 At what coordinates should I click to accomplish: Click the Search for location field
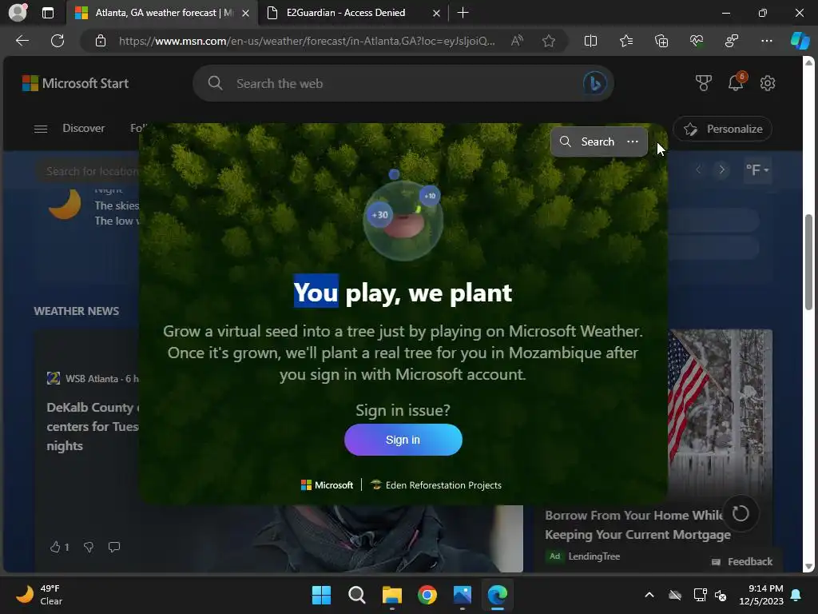(88, 171)
